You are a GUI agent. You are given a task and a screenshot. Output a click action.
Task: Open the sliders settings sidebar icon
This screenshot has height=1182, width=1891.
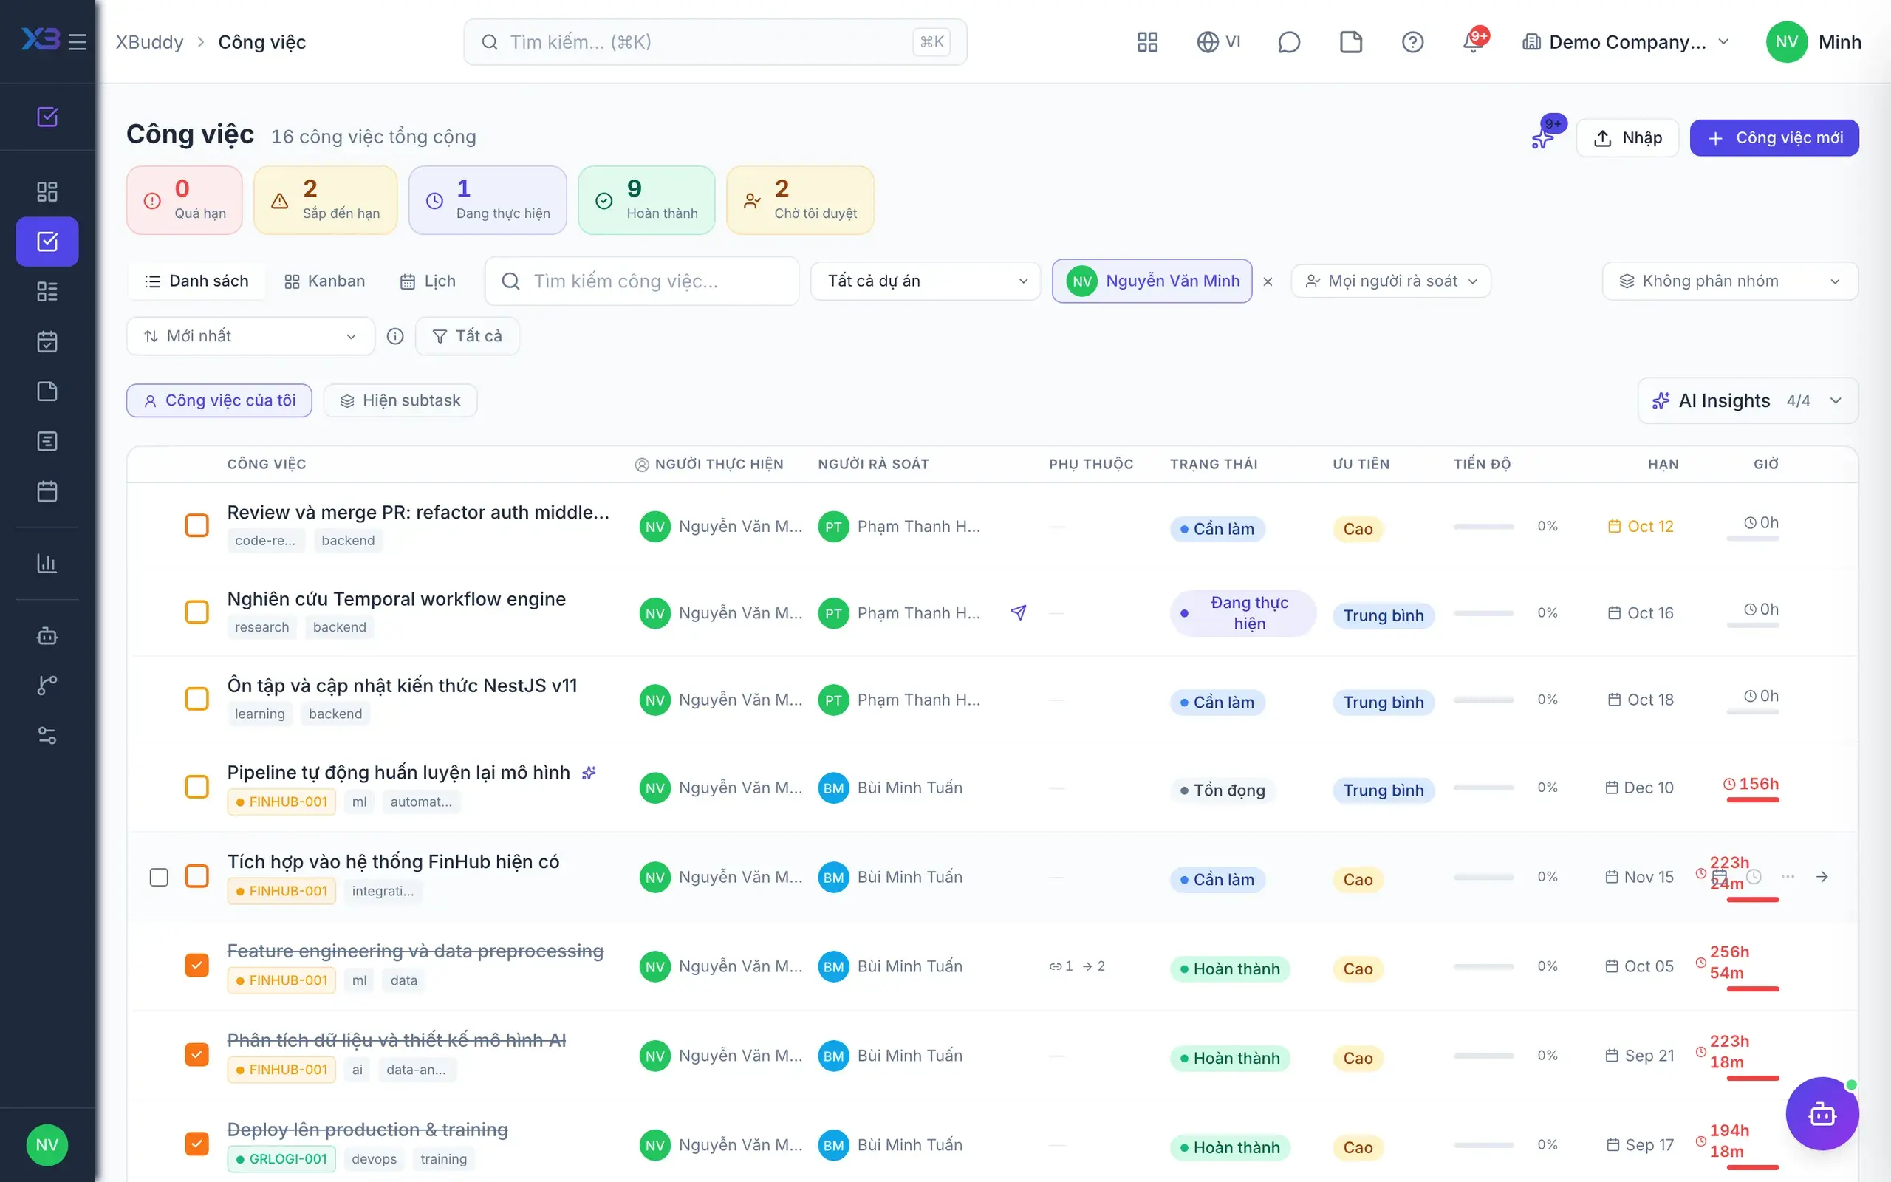pos(47,735)
